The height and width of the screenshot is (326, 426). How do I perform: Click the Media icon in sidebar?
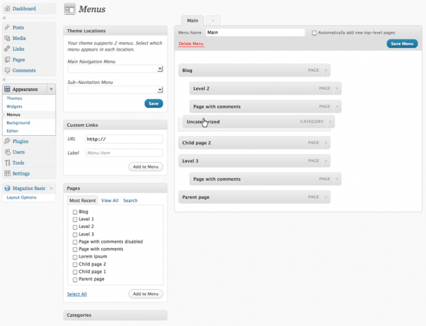(7, 38)
